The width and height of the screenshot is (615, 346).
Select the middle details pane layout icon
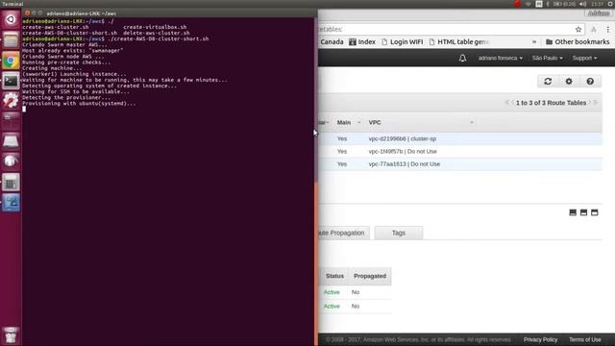583,212
